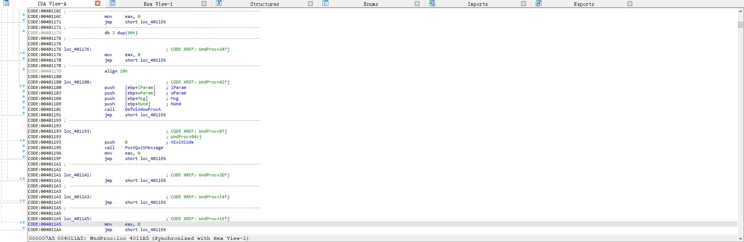Click the Enums tab icon

coord(325,4)
